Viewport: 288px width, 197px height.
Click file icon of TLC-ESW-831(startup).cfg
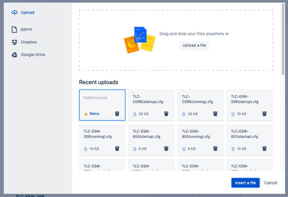(233, 149)
